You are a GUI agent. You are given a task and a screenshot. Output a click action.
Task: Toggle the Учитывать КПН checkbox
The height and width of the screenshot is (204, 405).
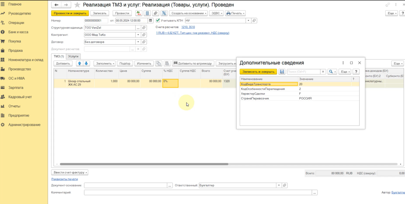(x=158, y=21)
